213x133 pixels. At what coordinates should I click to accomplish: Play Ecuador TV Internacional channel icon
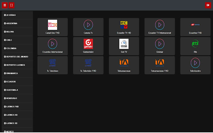tap(160, 25)
